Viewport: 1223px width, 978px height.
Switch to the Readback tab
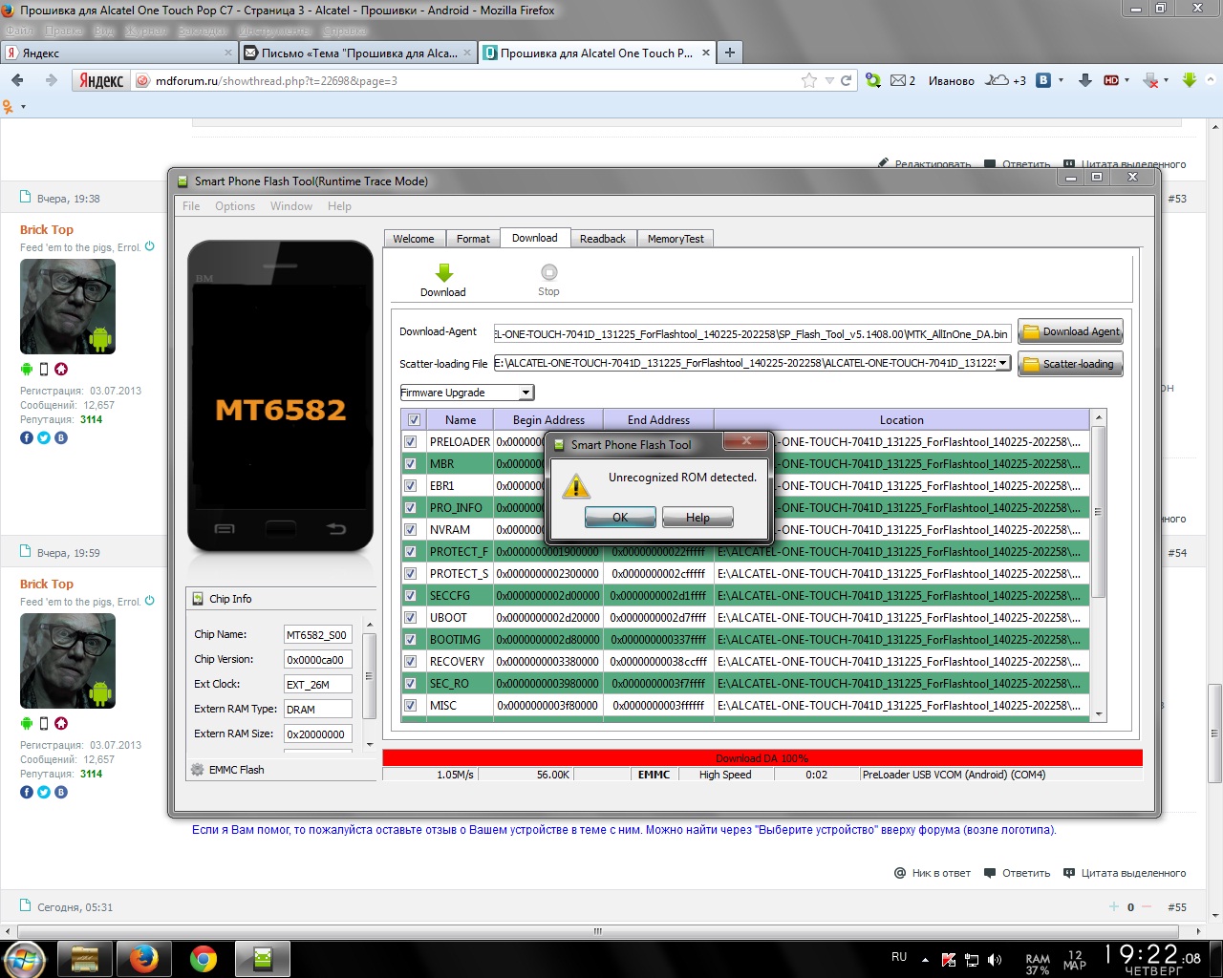pos(602,239)
